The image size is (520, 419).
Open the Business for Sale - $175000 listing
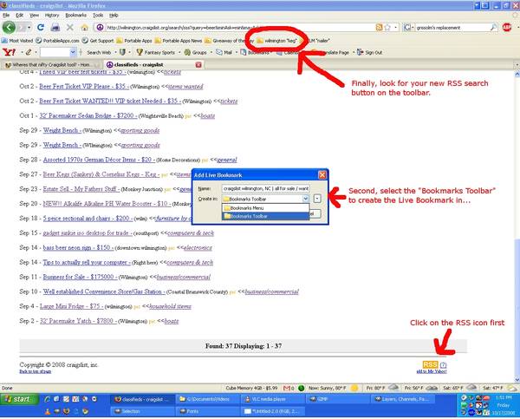[80, 277]
